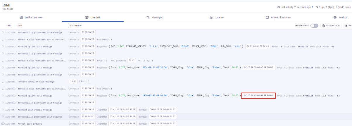Copy payload bytes starting 0C CE 0A 08
The width and height of the screenshot is (352, 126).
tap(259, 96)
